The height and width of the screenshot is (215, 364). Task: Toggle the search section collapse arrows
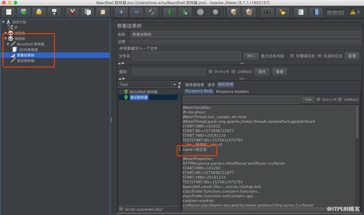point(121,79)
